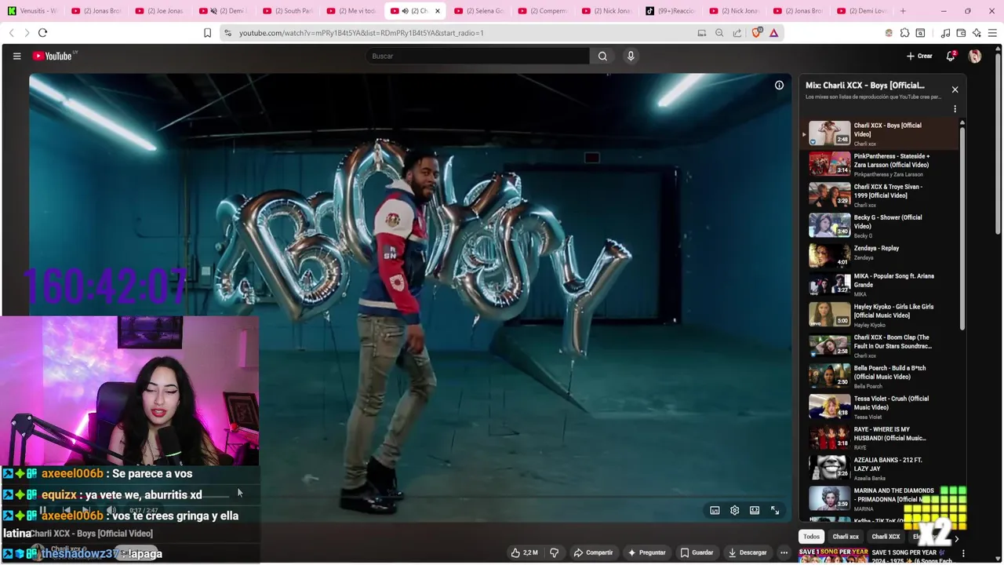
Task: Toggle theater mode on the player
Action: click(x=755, y=510)
